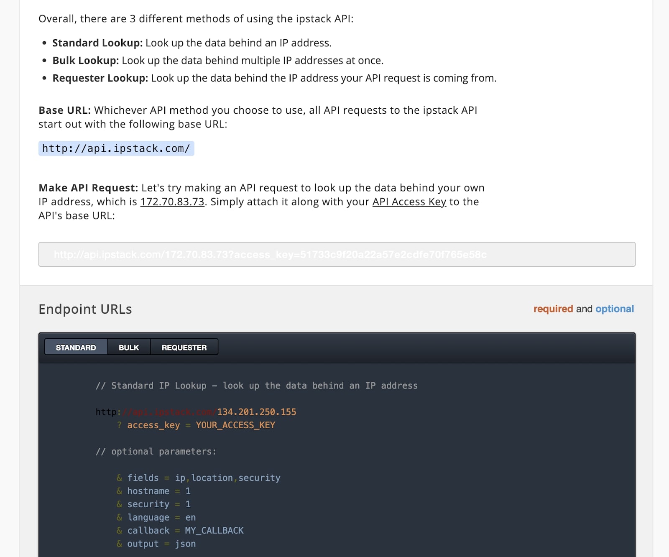
Task: Click the '// Standard IP Lookup' comment line
Action: click(257, 386)
